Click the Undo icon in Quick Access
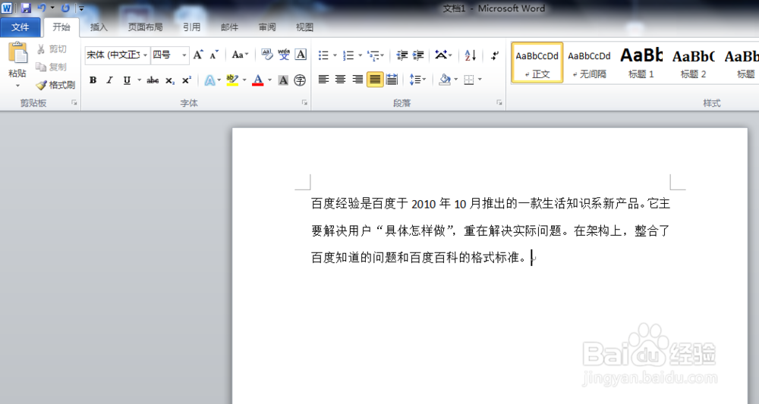 pyautogui.click(x=42, y=8)
